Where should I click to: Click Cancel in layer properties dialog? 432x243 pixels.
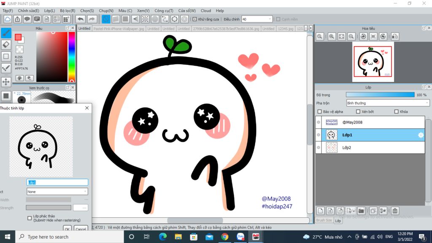pos(81,229)
